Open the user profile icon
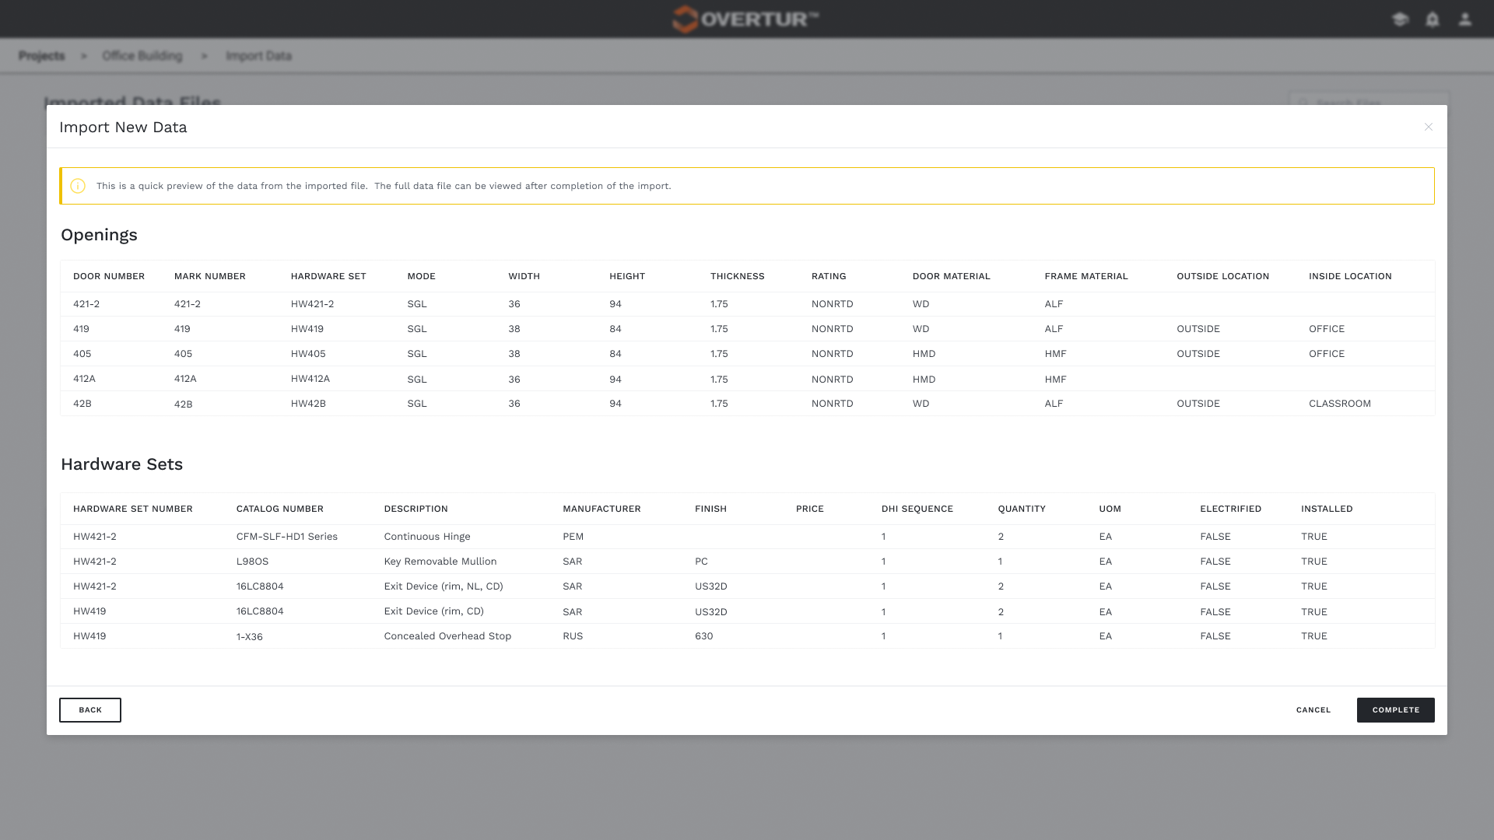The image size is (1494, 840). coord(1465,19)
